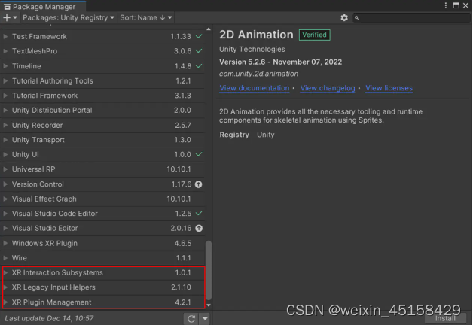Click the package list scrollbar thumb

[208, 270]
